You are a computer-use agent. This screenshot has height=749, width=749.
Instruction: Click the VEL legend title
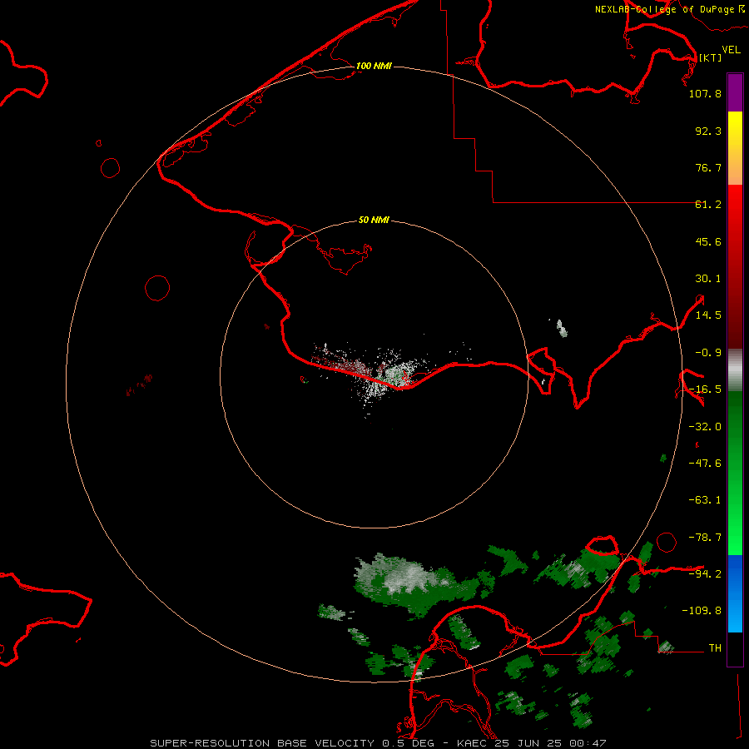click(x=731, y=50)
